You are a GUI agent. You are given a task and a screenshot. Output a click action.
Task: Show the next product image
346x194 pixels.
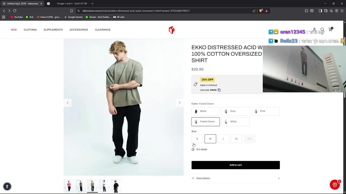click(179, 103)
